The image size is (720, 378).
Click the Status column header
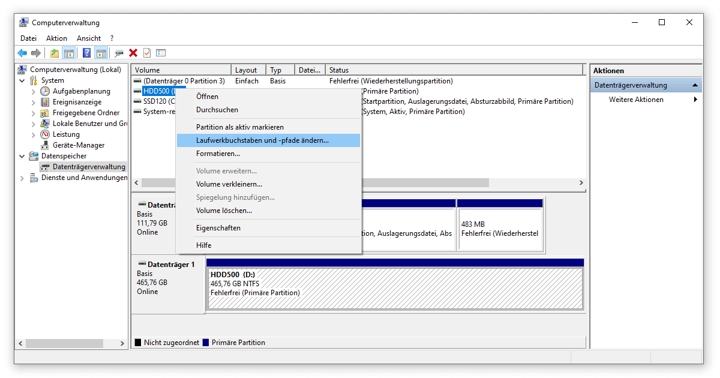[339, 70]
